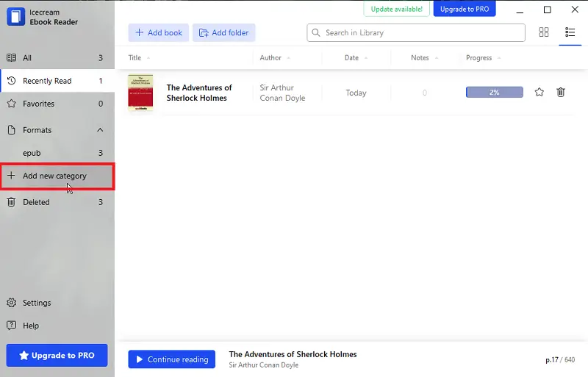This screenshot has height=377, width=588.
Task: Focus the Search in Library field
Action: coord(416,32)
